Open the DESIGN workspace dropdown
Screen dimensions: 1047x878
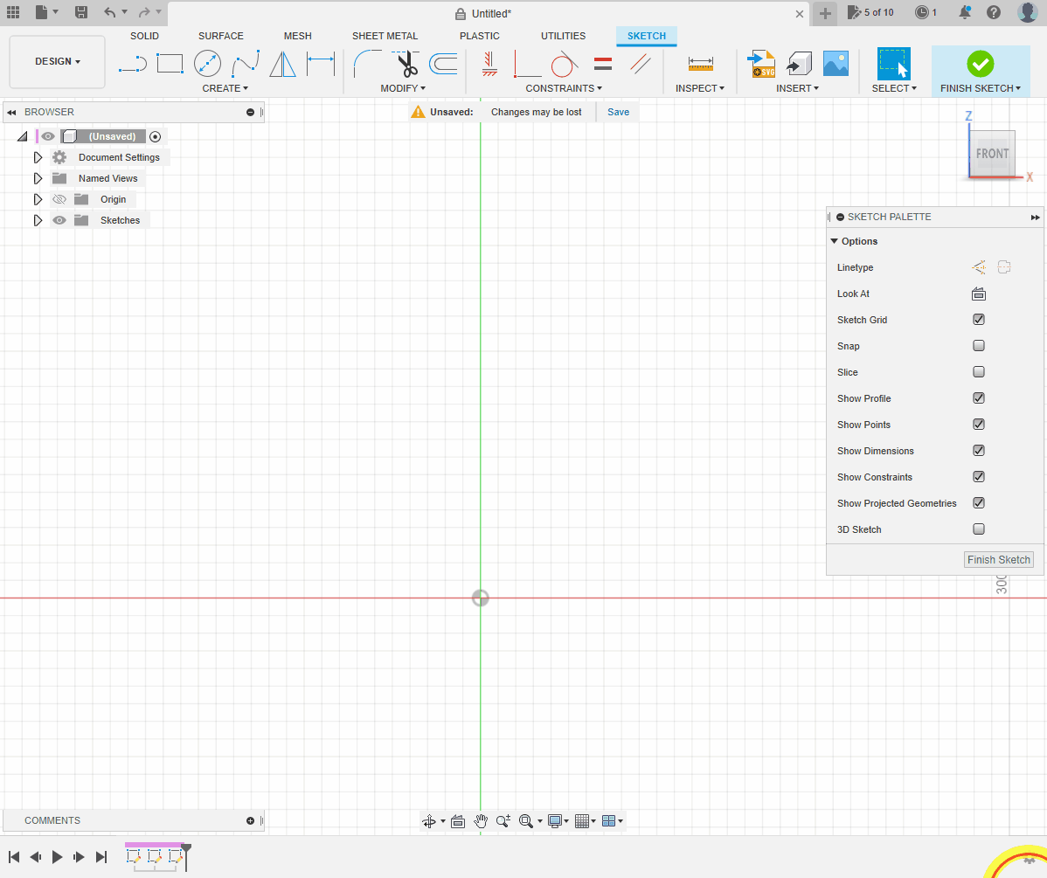coord(58,62)
